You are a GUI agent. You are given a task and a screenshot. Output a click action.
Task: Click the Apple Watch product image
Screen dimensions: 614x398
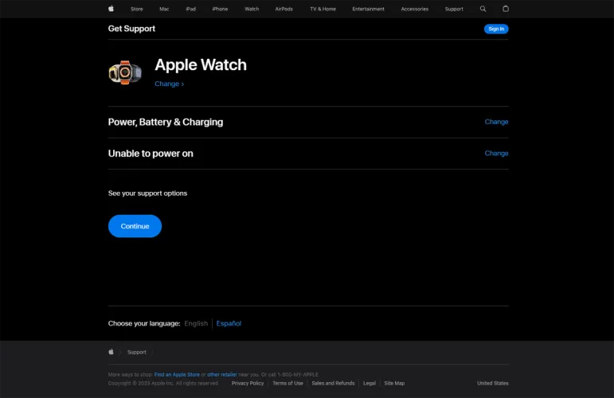pyautogui.click(x=125, y=72)
